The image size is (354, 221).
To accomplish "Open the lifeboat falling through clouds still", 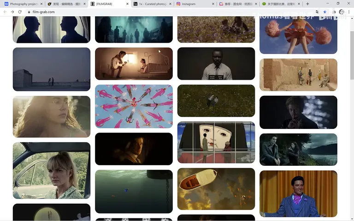I will 216,189.
